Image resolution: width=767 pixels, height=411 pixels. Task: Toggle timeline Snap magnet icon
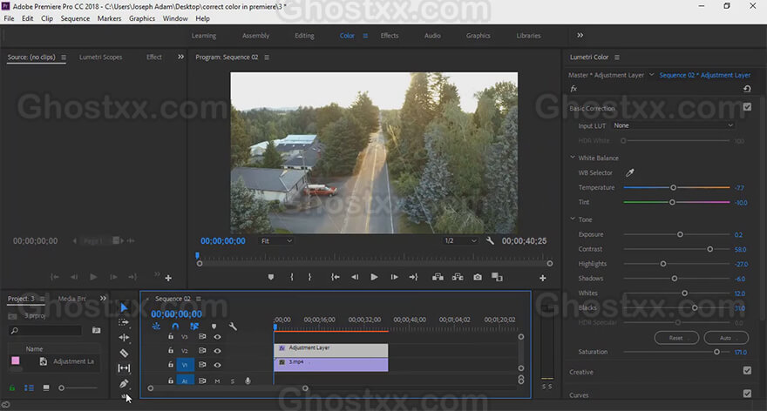(x=175, y=326)
